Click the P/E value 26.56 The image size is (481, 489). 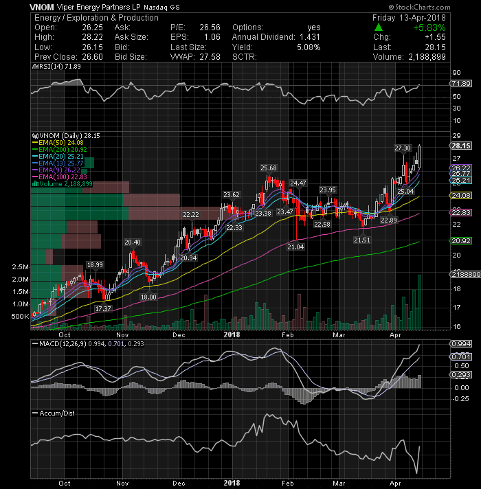pyautogui.click(x=210, y=27)
